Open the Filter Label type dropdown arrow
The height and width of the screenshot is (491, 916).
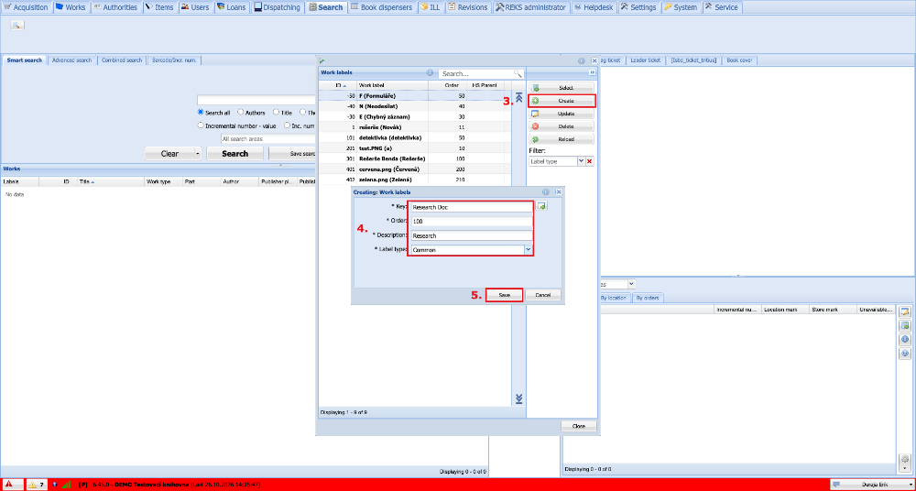point(581,161)
